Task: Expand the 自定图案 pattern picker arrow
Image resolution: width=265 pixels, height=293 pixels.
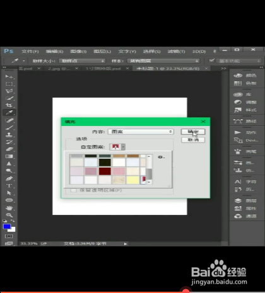Action: pos(123,147)
